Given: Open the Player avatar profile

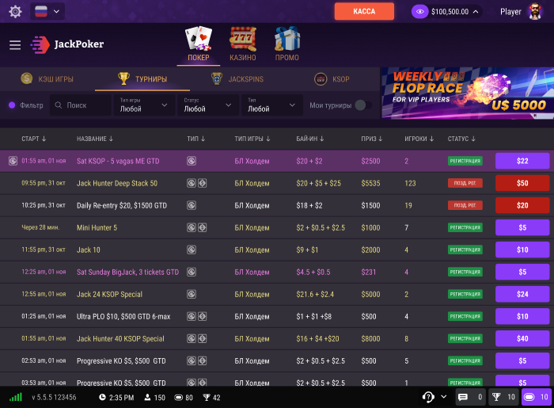Looking at the screenshot, I should [x=536, y=11].
